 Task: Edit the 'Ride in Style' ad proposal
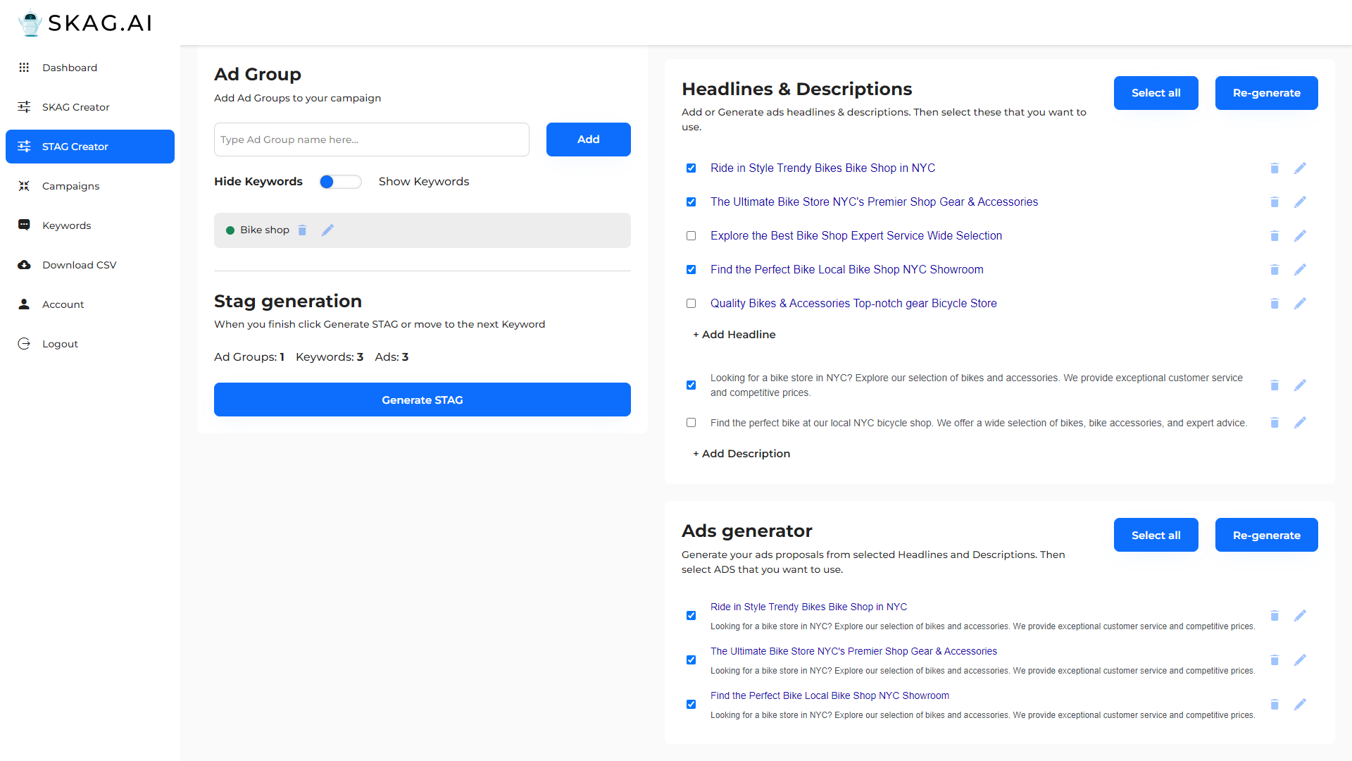tap(1300, 616)
